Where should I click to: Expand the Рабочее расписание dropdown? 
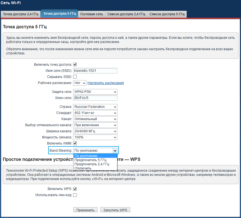click(x=80, y=83)
